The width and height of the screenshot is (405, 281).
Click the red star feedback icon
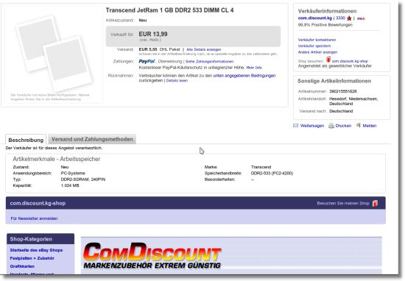coord(349,18)
